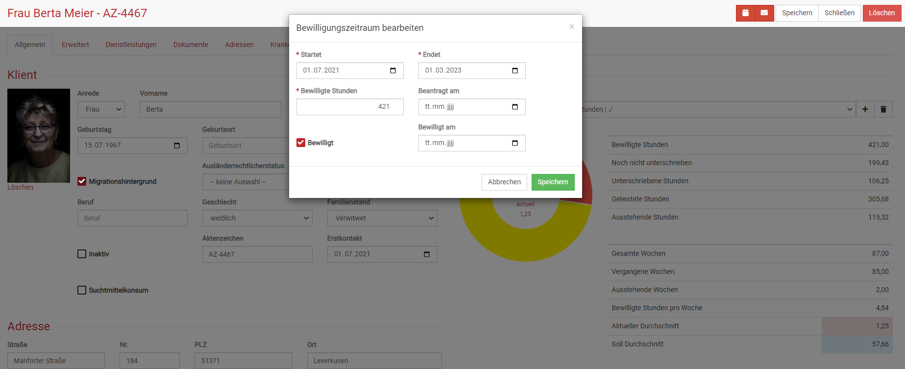The width and height of the screenshot is (905, 369).
Task: Enable the Inaktiv checkbox
Action: point(82,254)
